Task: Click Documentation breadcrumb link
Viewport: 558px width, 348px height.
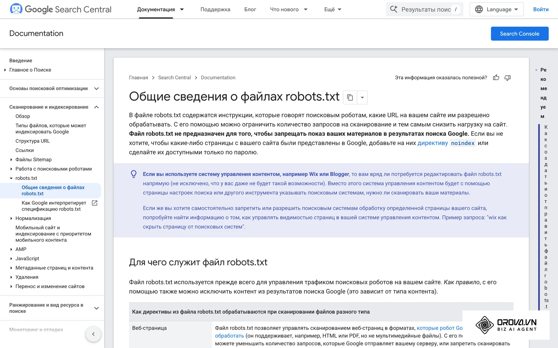Action: (x=218, y=78)
